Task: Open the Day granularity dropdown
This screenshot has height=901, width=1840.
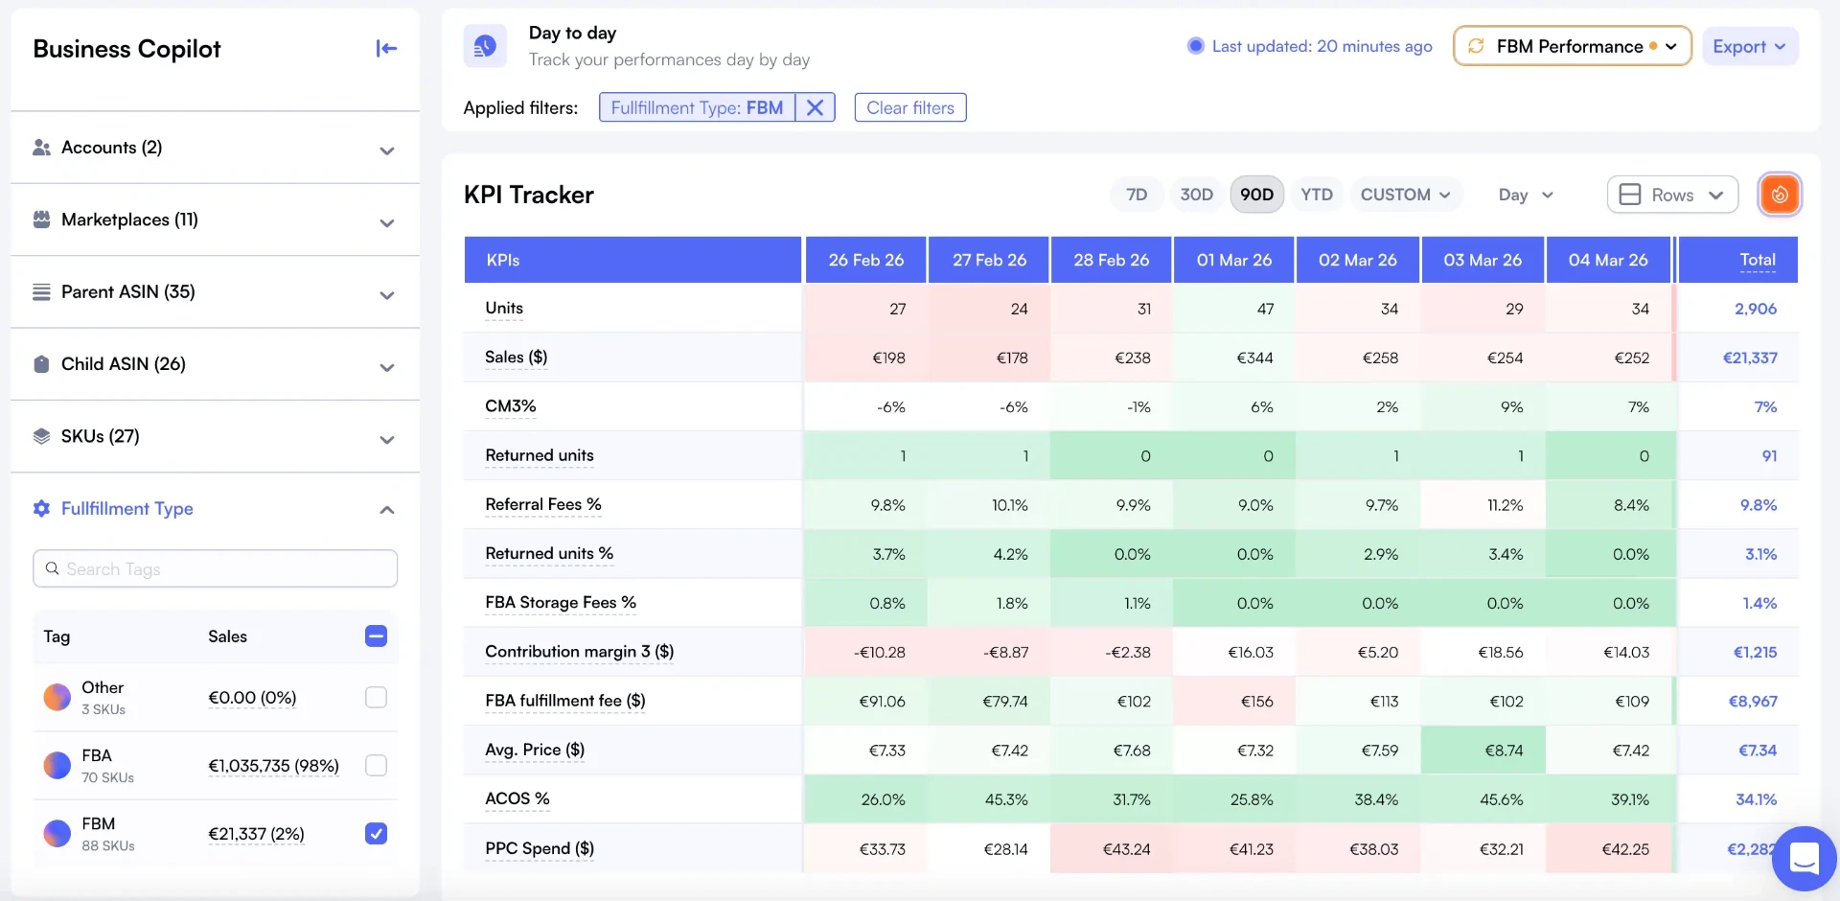Action: (1526, 195)
